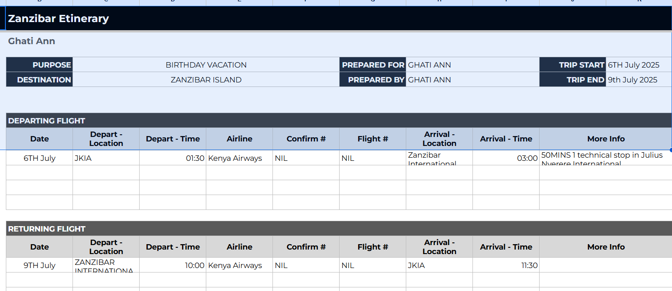Click the departing flight 6TH July date cell
The image size is (672, 291).
coord(40,158)
